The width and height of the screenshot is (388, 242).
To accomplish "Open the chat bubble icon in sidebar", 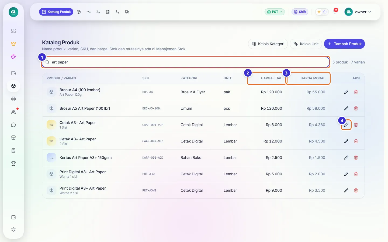I will click(13, 125).
